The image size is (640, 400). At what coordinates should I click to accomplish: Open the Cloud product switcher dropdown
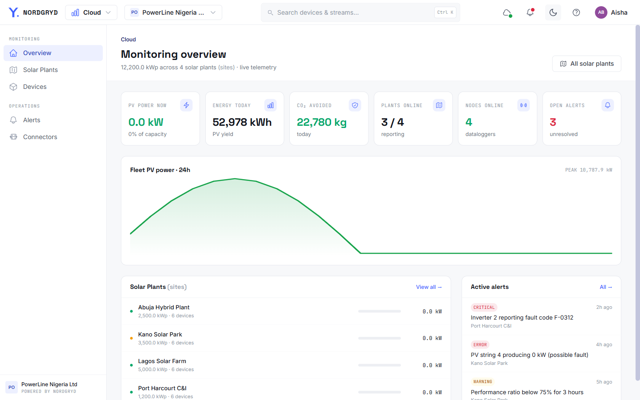(91, 12)
